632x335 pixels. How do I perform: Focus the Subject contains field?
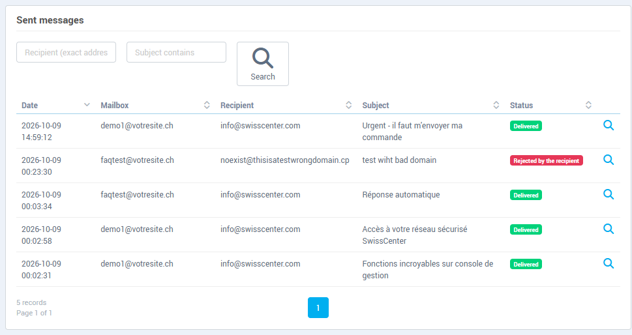tap(176, 52)
